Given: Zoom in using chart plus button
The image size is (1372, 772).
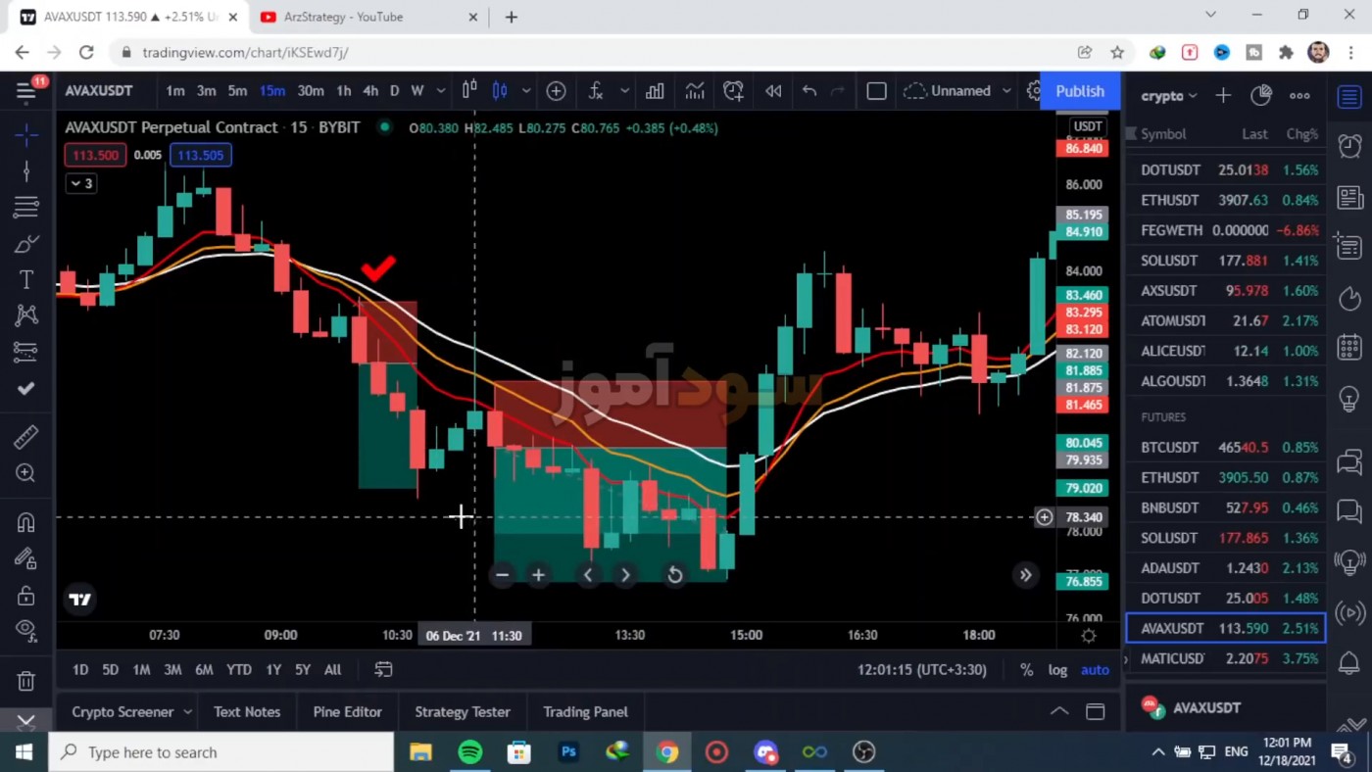Looking at the screenshot, I should click(x=538, y=575).
